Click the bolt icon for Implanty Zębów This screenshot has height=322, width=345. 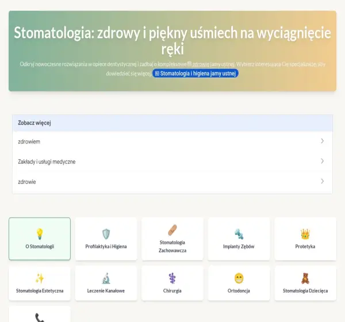[x=239, y=234]
